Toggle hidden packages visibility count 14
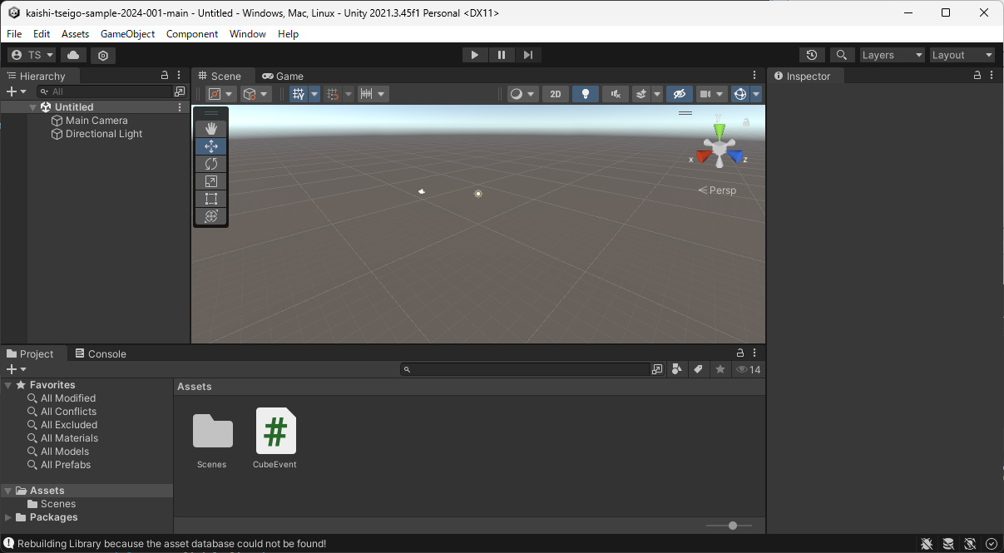This screenshot has height=553, width=1004. (749, 369)
